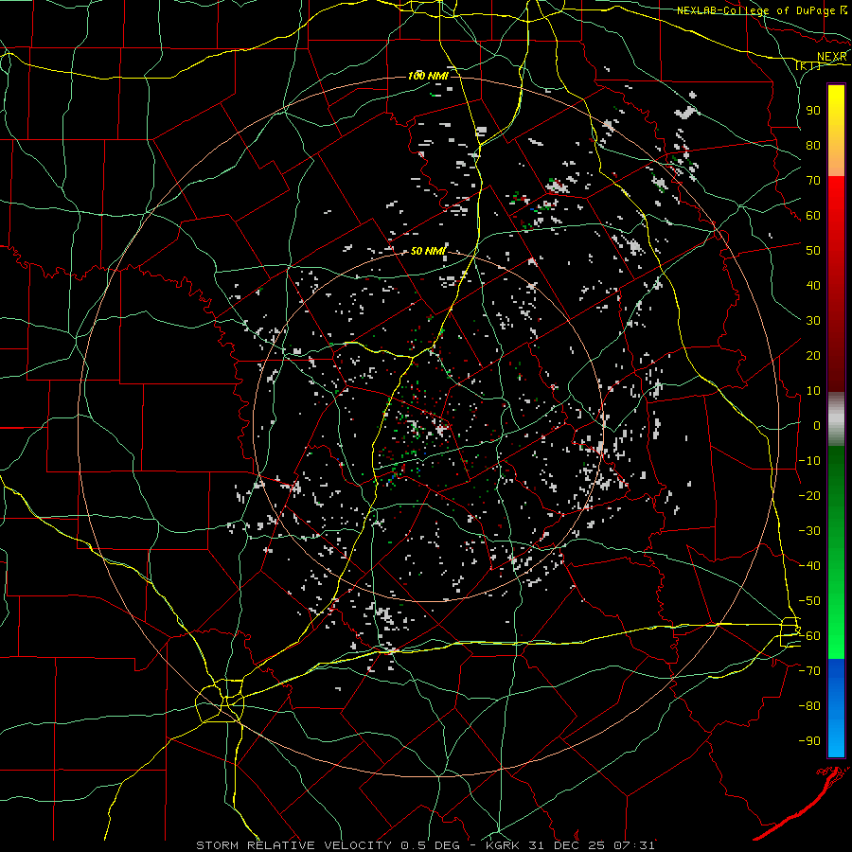Click the 50 value on velocity scale
The image size is (852, 852).
pyautogui.click(x=813, y=251)
